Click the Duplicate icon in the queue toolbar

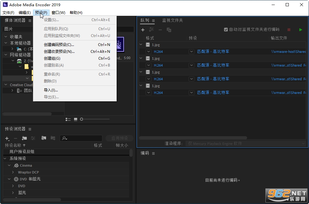click(x=169, y=30)
